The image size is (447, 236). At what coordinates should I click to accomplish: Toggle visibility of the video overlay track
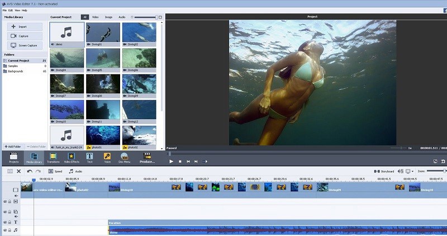tap(5, 212)
